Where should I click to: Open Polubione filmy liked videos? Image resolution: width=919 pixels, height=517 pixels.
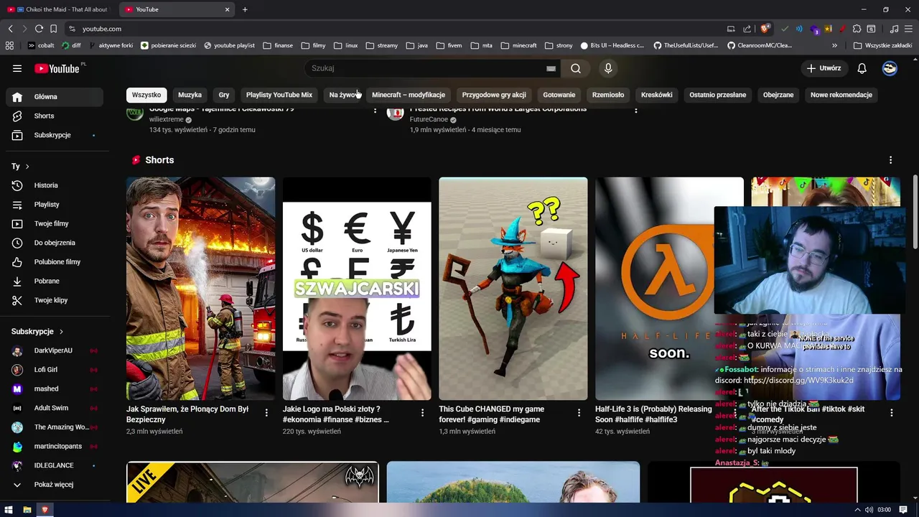click(x=55, y=262)
